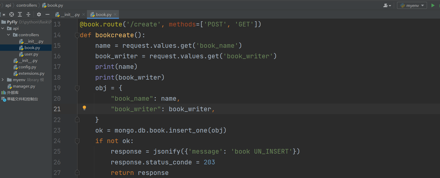
Task: Open extensions.py in project tree
Action: point(29,73)
